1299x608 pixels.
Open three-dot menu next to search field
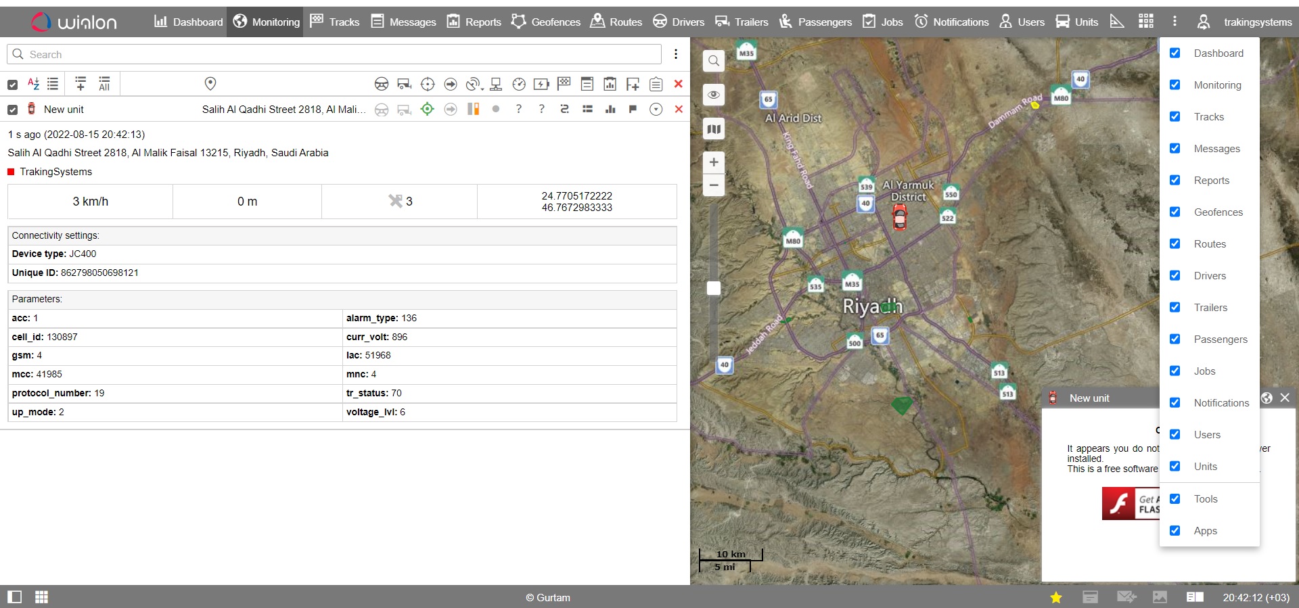675,54
